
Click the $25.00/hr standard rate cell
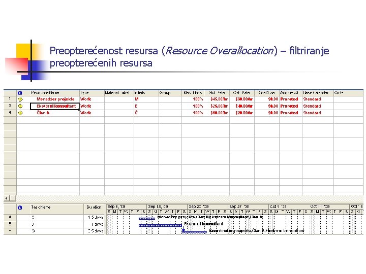click(217, 106)
